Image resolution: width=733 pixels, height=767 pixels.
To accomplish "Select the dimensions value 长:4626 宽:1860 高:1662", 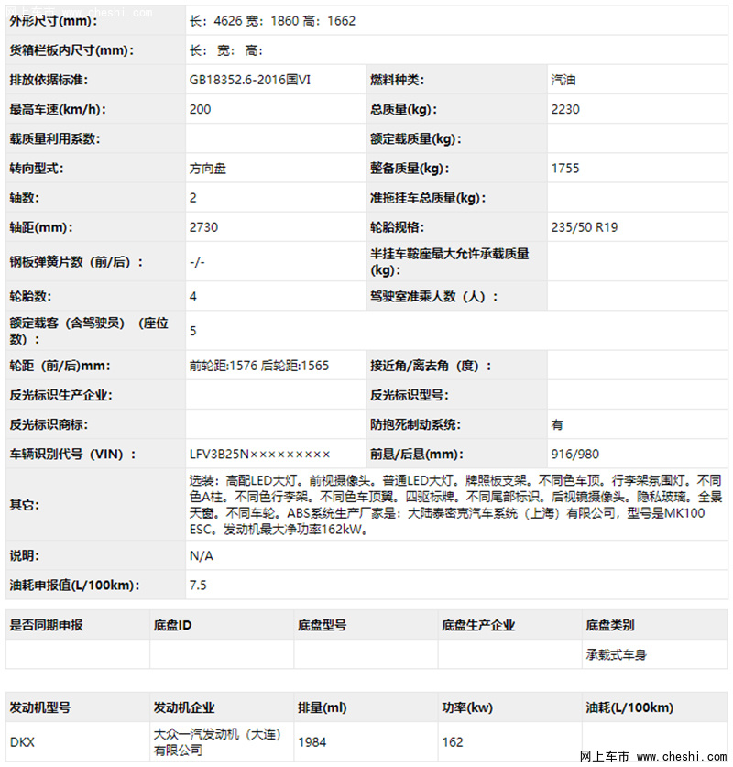I will pos(272,21).
